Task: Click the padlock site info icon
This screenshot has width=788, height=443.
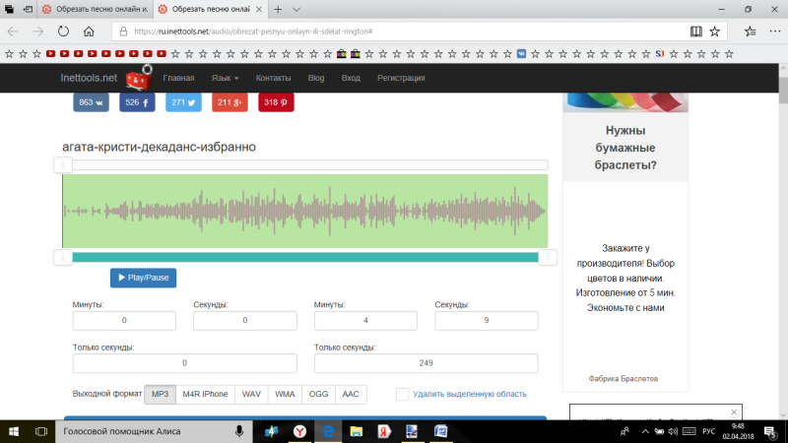Action: 123,32
